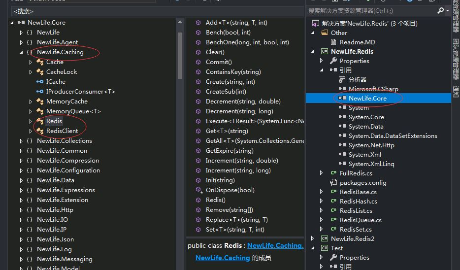Click the Other folder icon
The height and width of the screenshot is (270, 460).
pyautogui.click(x=325, y=33)
